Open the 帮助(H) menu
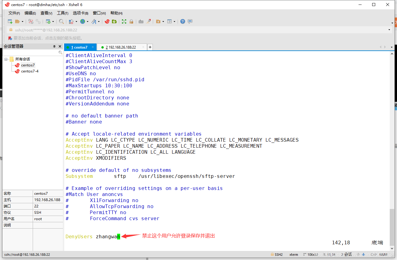The image size is (397, 260). click(x=116, y=13)
